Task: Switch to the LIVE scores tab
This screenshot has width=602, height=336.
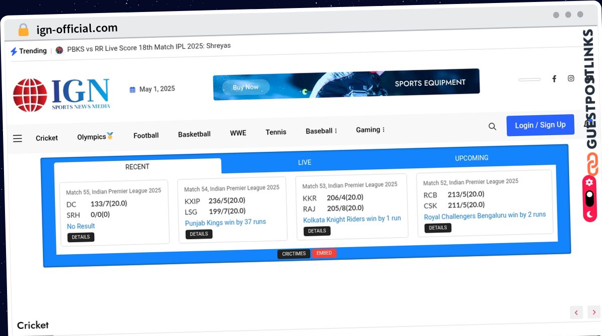Action: (x=305, y=162)
